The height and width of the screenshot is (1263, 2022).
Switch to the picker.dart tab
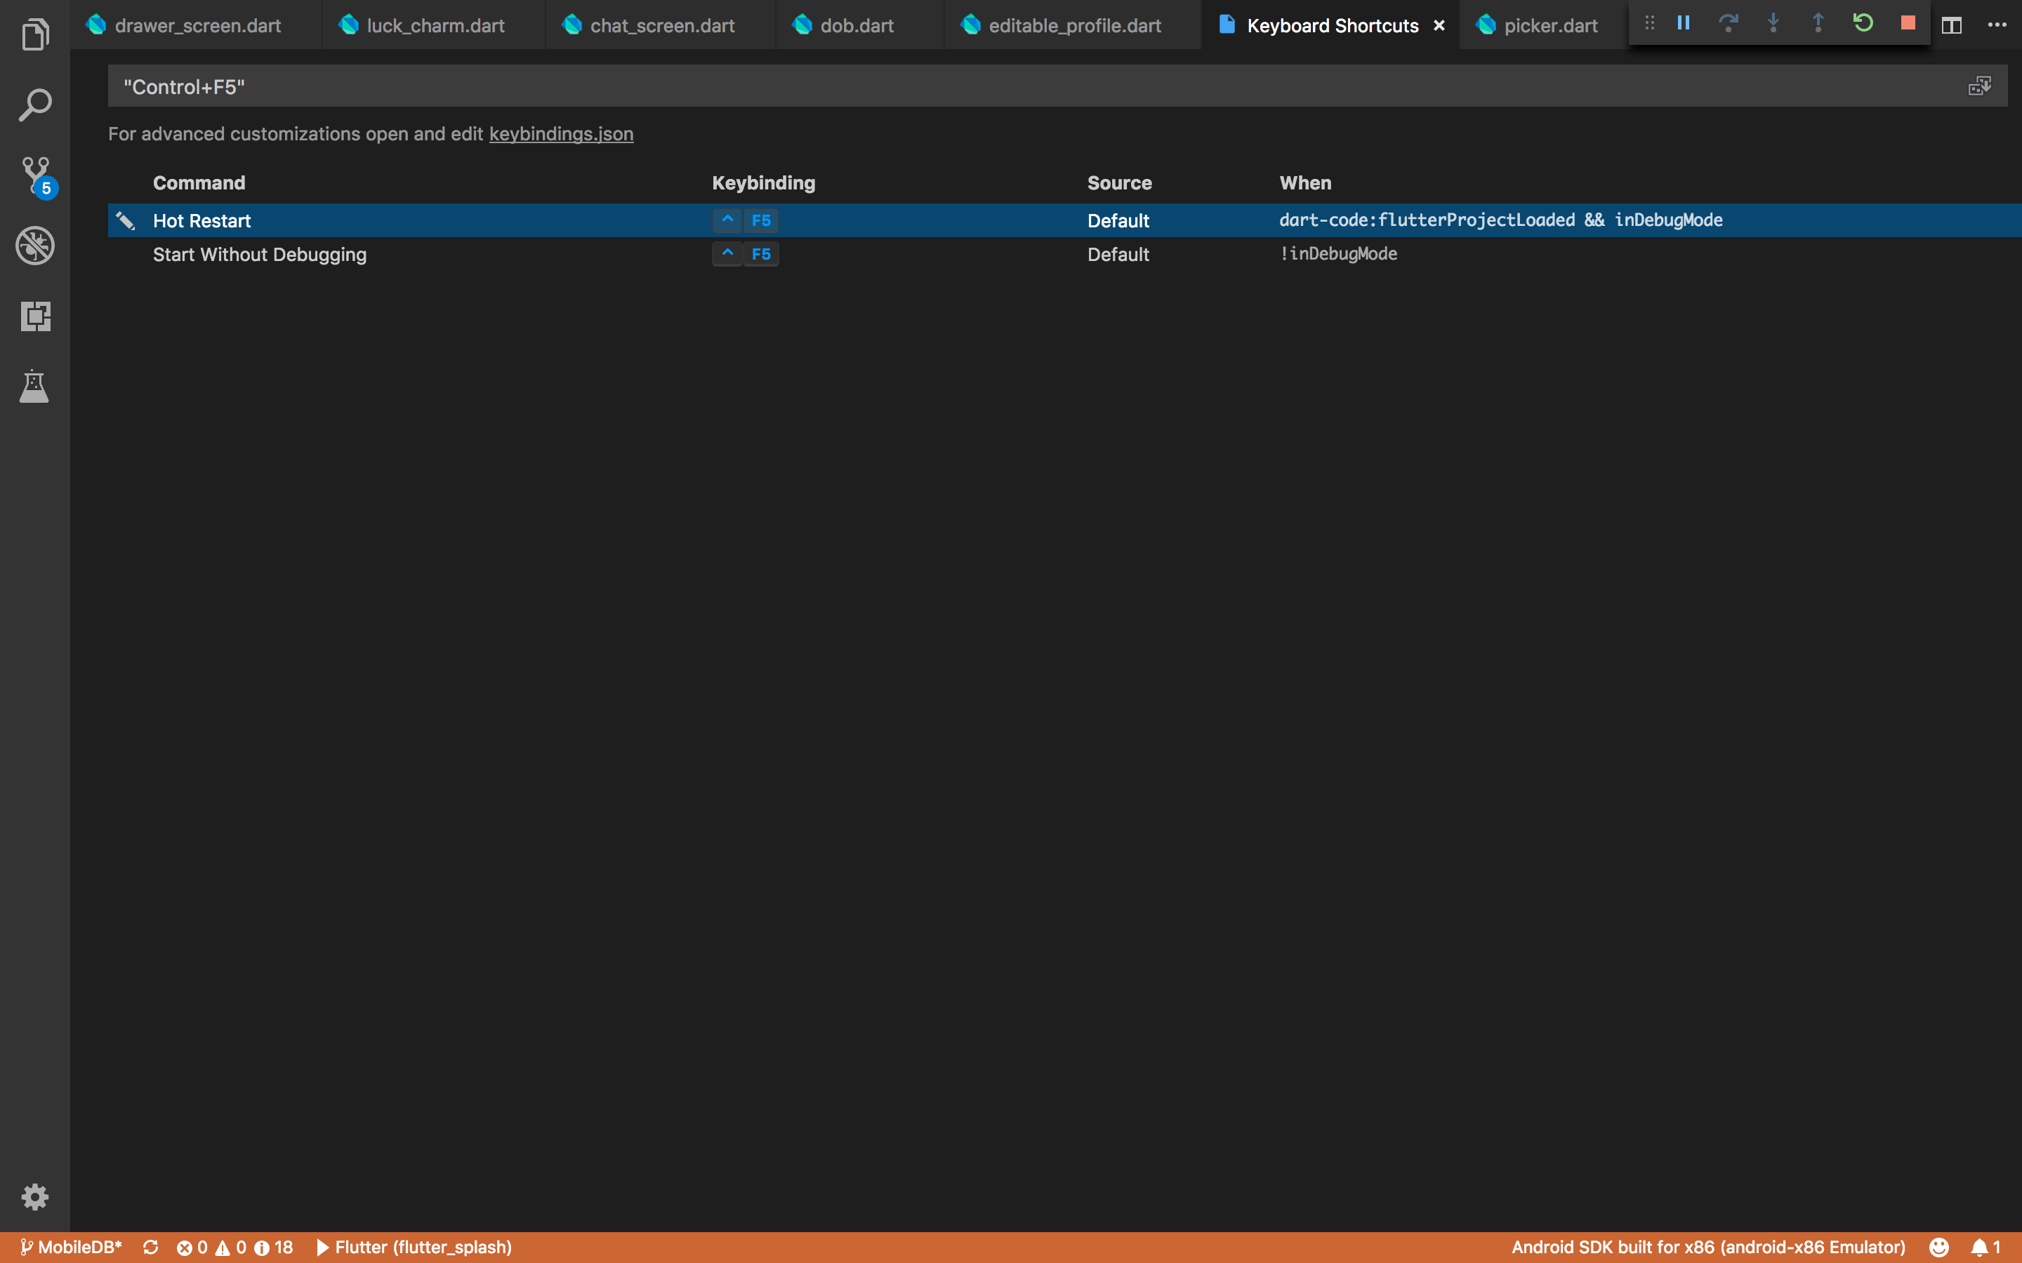pyautogui.click(x=1550, y=25)
